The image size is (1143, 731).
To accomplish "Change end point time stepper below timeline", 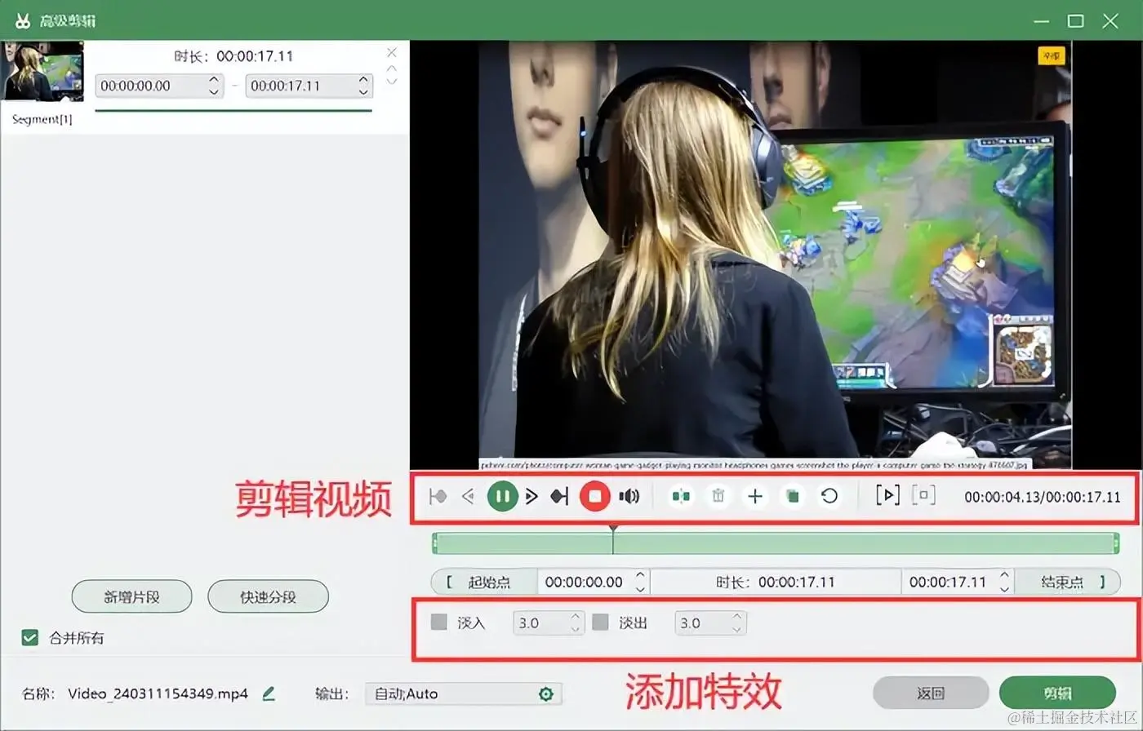I will (1005, 582).
